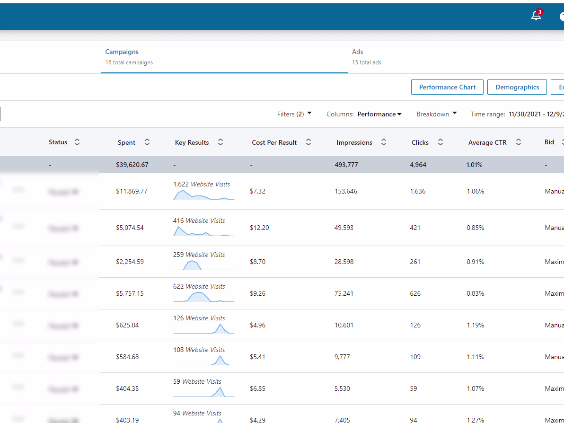Switch to the Campaigns tab
The image size is (564, 423).
(224, 57)
